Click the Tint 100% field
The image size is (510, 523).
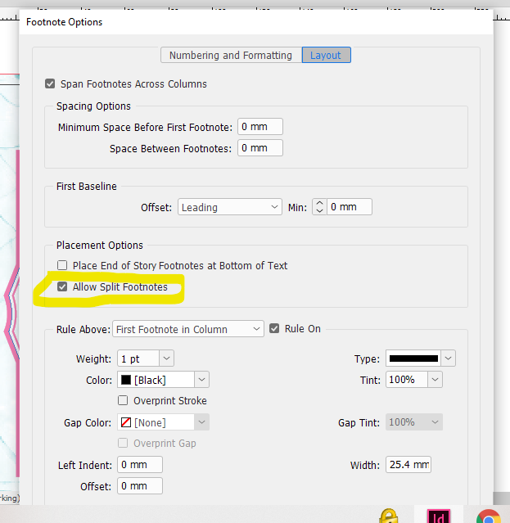click(x=407, y=380)
